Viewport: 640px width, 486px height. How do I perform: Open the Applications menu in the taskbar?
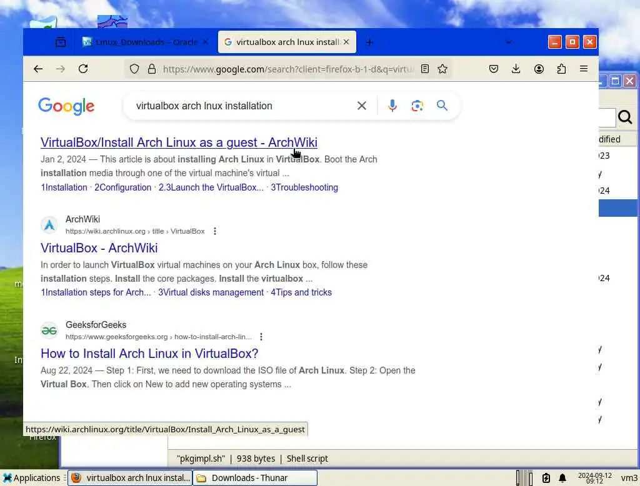pos(31,478)
